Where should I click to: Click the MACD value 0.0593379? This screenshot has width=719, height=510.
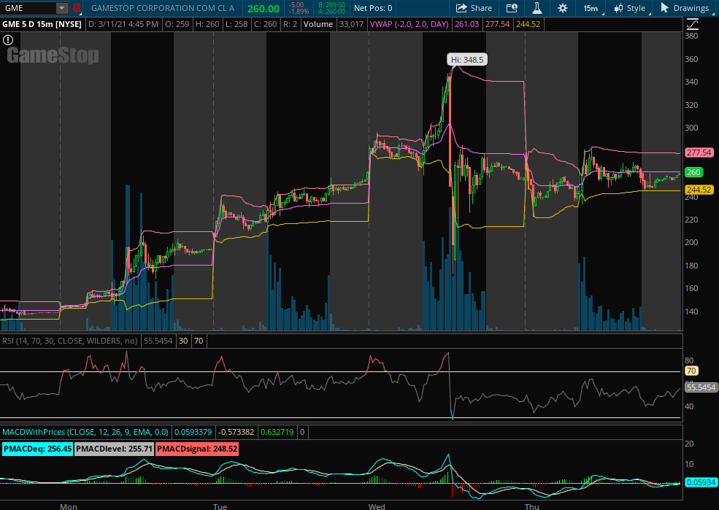click(193, 432)
